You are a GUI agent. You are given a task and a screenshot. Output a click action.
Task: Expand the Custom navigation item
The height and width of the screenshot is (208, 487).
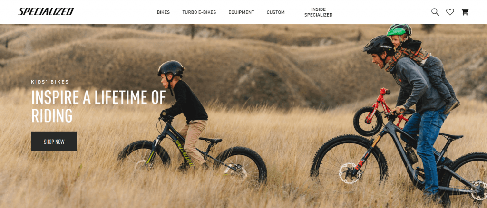275,12
